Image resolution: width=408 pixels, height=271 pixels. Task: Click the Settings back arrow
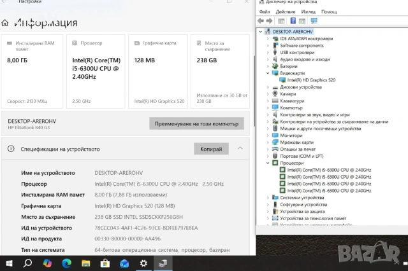[4, 1]
